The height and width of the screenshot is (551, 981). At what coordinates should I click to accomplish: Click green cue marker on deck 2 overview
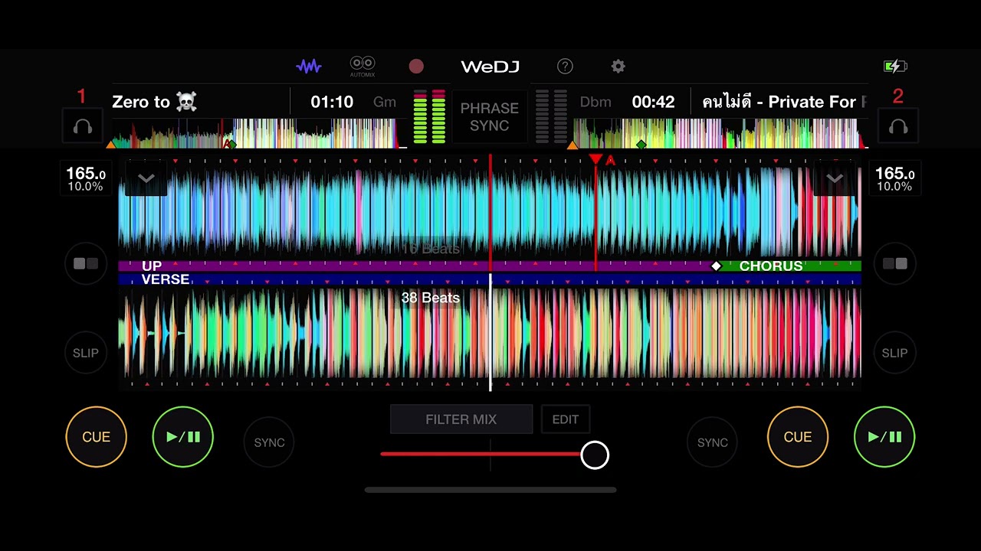click(x=641, y=144)
